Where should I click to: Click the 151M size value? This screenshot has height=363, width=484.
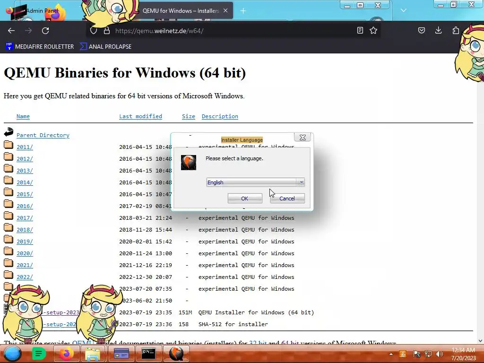[x=185, y=312]
